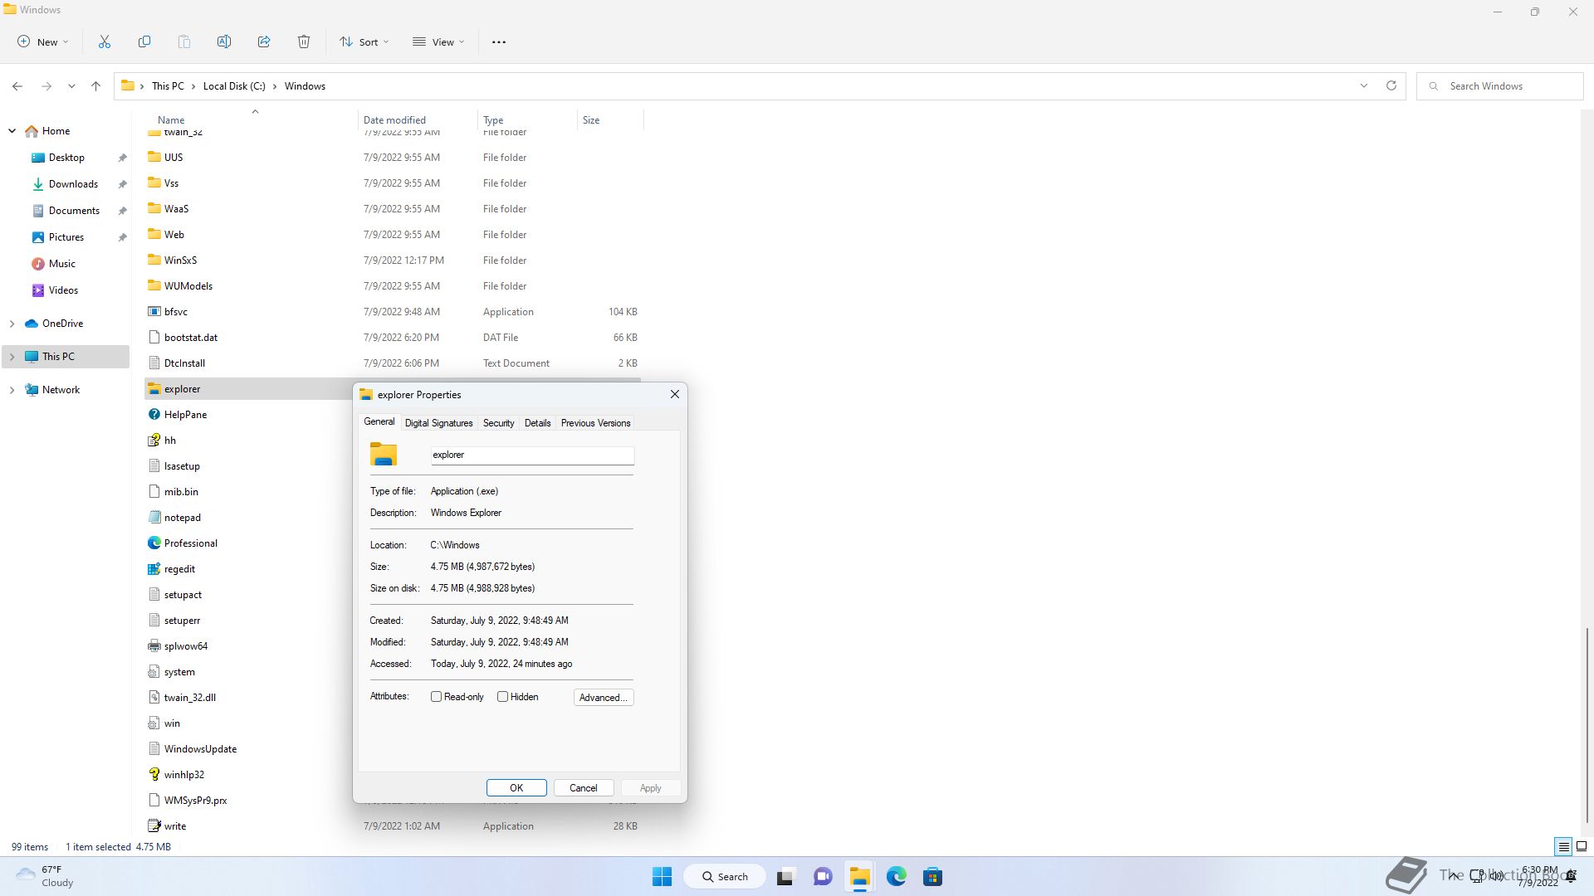Switch to the Digital Signatures tab

tap(438, 423)
